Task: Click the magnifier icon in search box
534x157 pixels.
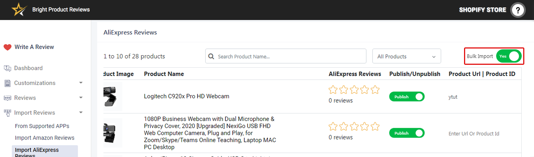Action: (211, 56)
